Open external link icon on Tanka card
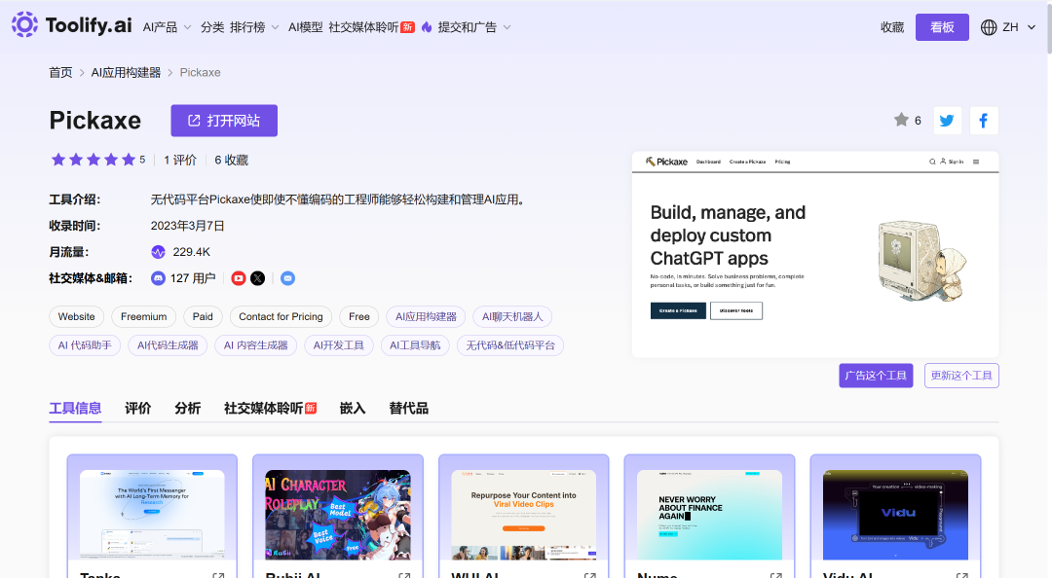 218,575
